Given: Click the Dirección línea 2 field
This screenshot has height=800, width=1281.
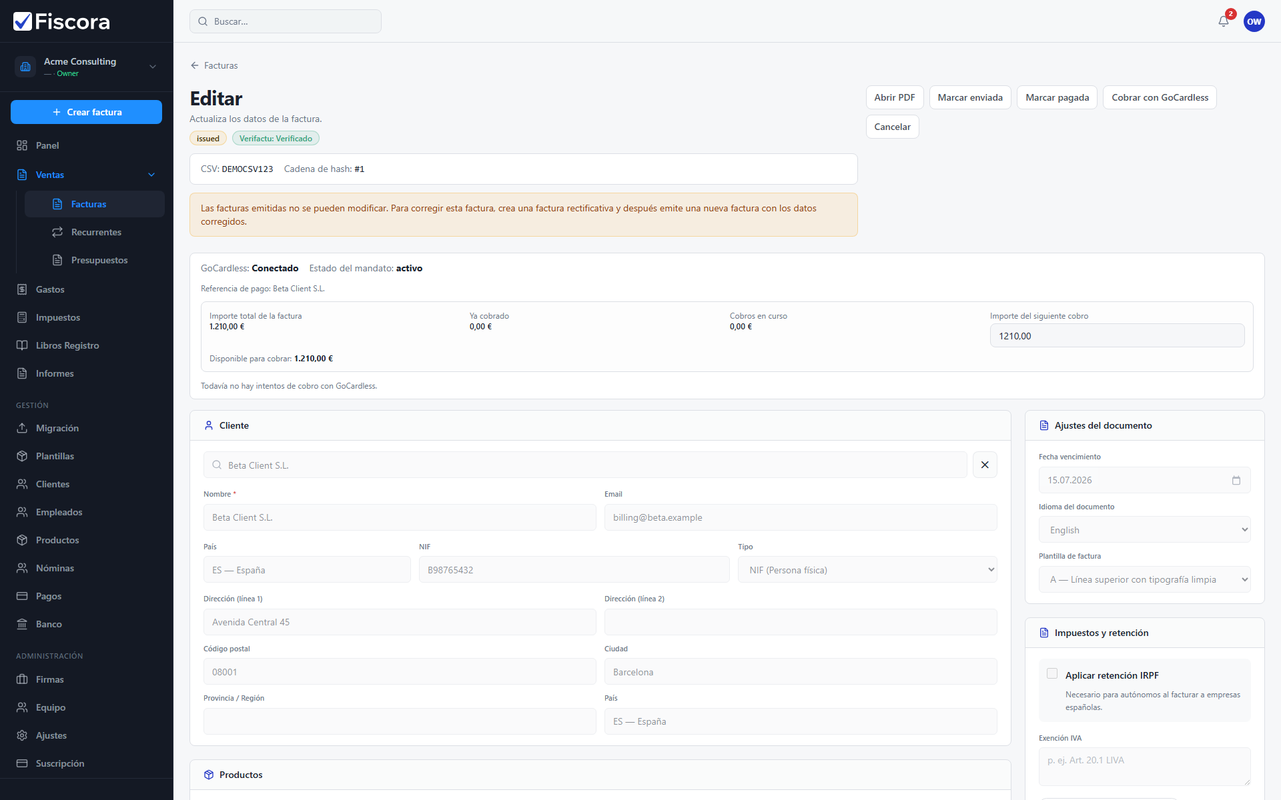Looking at the screenshot, I should (801, 622).
